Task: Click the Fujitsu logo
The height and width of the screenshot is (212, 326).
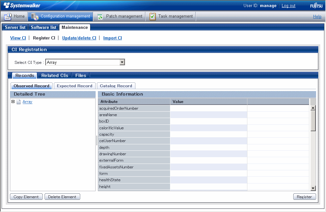Action: click(316, 5)
